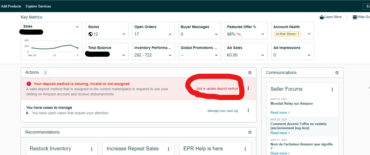Expand the Ad Impressions dropdown
The height and width of the screenshot is (155, 370).
(309, 55)
